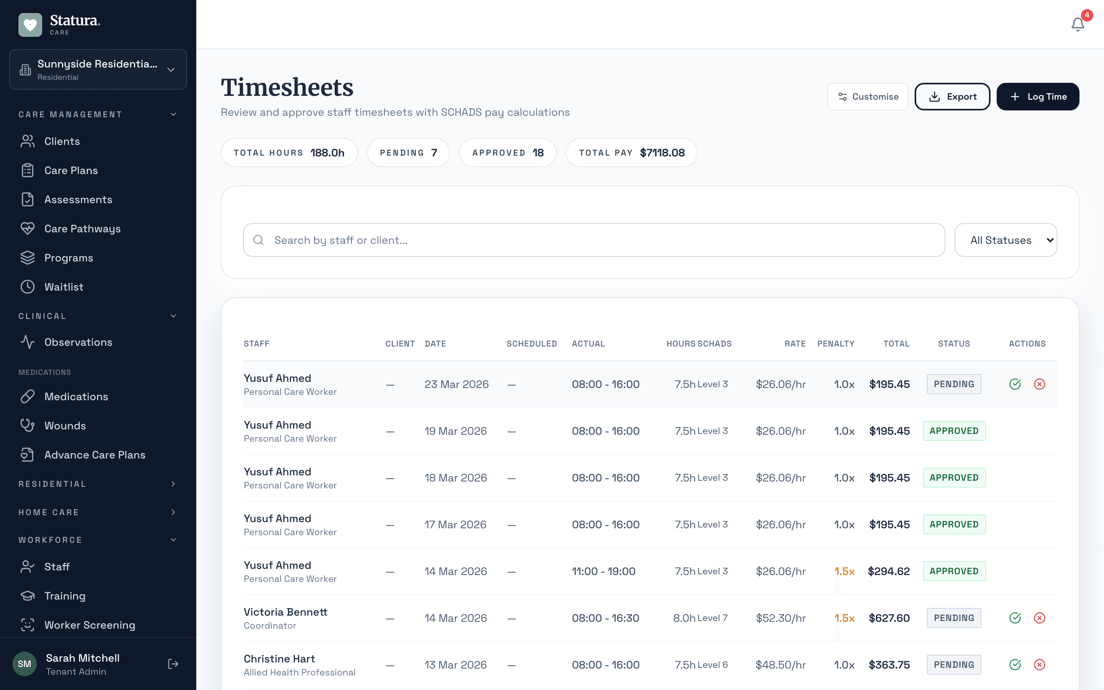1104x690 pixels.
Task: Open Wounds from the sidebar
Action: click(65, 426)
